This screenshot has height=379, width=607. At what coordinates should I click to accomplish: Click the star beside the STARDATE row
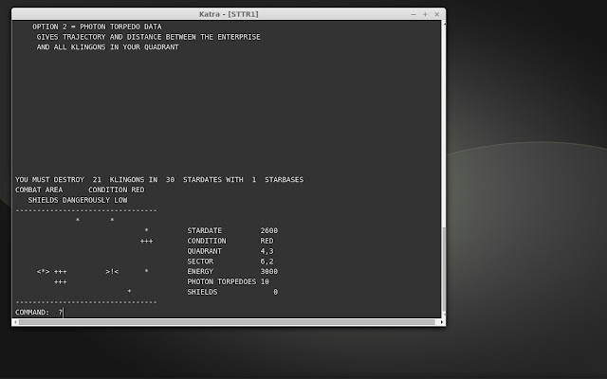coord(146,230)
